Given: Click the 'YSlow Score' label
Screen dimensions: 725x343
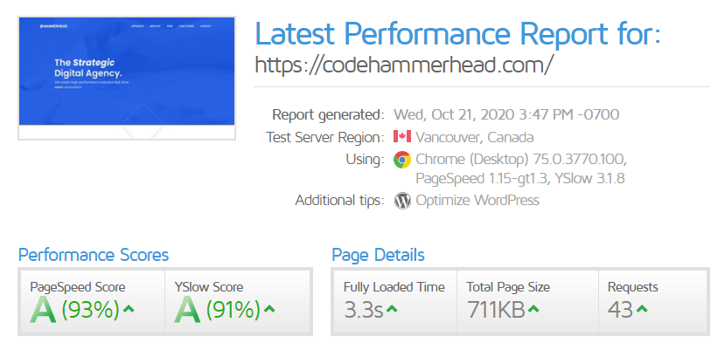Looking at the screenshot, I should (x=209, y=287).
